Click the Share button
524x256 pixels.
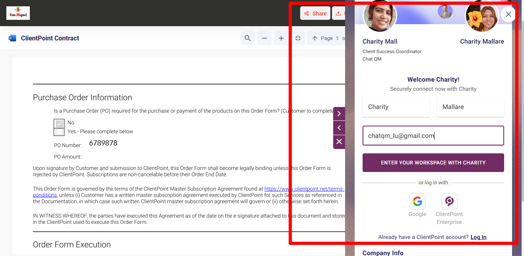[316, 13]
